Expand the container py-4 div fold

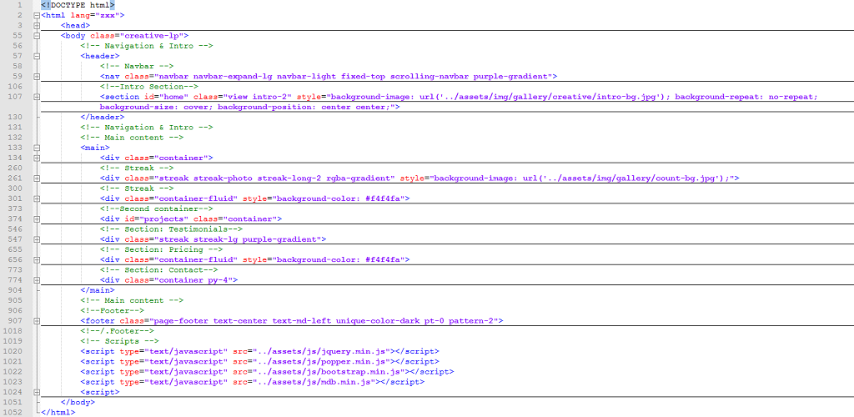coord(38,280)
